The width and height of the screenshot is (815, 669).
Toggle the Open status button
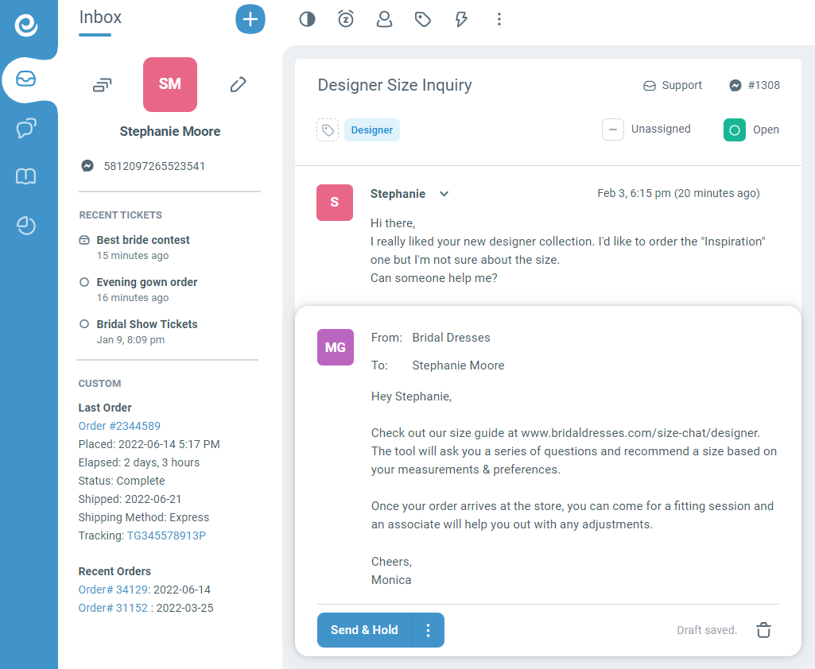point(735,130)
